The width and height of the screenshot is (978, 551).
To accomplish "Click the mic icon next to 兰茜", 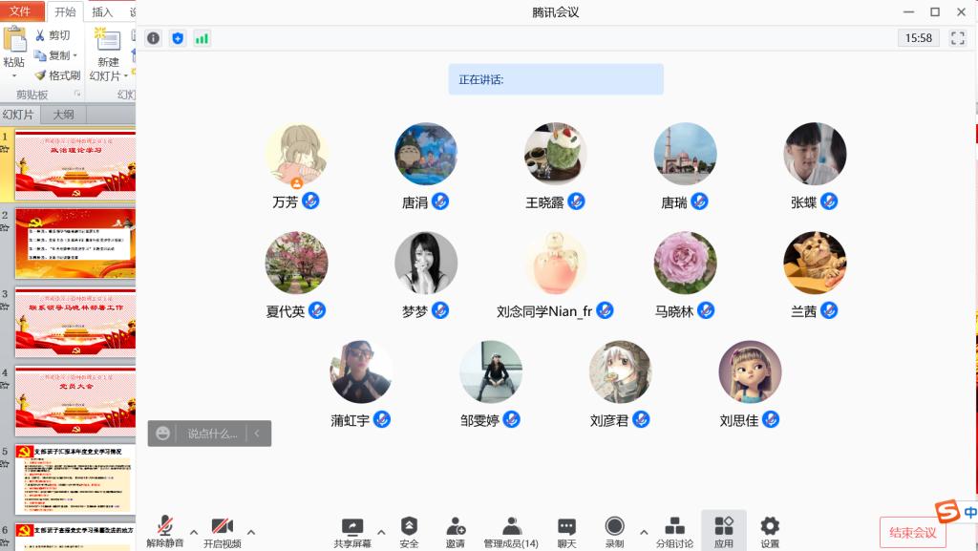I will click(x=829, y=310).
